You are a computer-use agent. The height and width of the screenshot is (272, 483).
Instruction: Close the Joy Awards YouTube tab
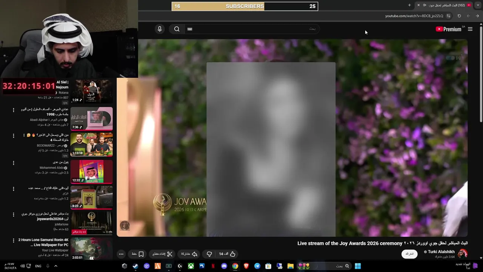418,5
